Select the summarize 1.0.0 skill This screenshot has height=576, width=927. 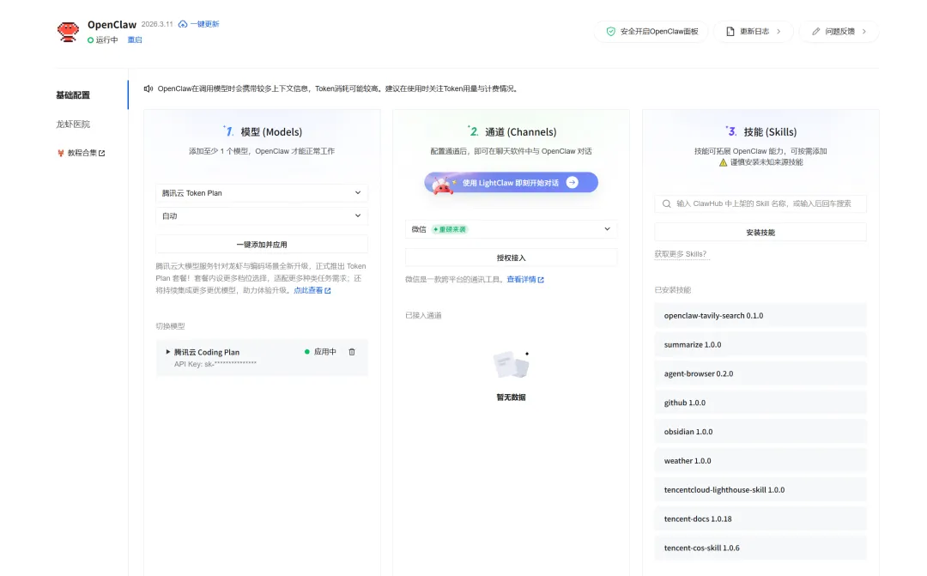coord(760,345)
